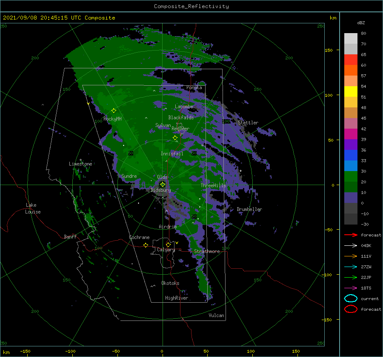Click the Lacombe city label
Viewport: 383px width, 357px height.
click(x=184, y=107)
